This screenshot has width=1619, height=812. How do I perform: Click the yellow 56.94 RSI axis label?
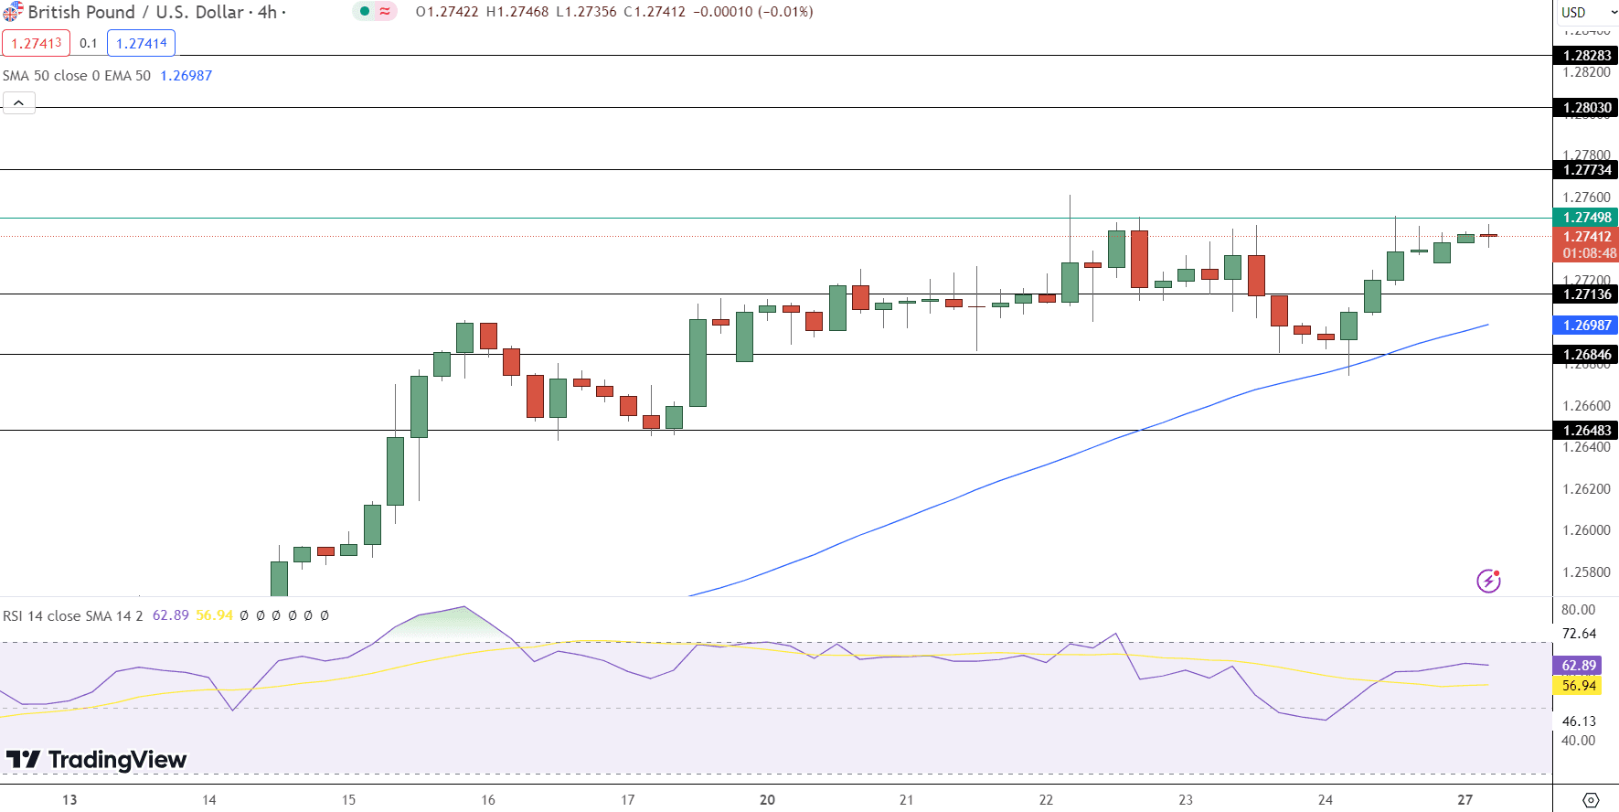[1578, 686]
